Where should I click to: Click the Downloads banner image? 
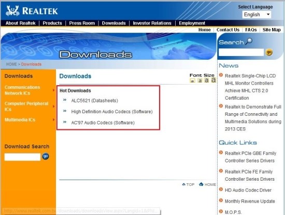(109, 46)
